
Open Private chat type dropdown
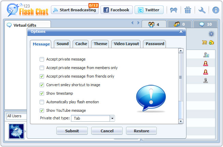coord(112,118)
